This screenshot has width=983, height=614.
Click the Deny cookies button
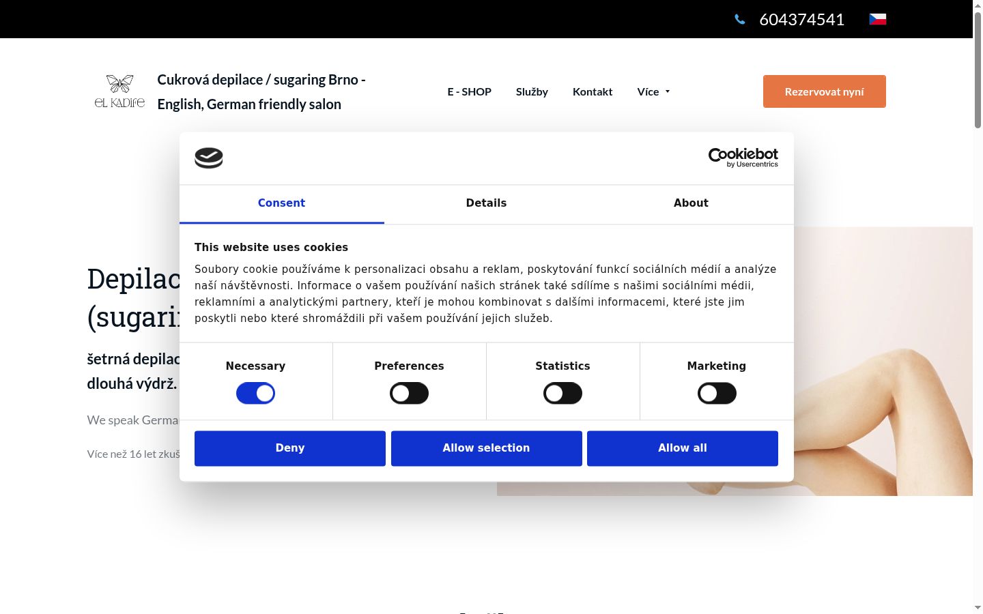pos(290,448)
